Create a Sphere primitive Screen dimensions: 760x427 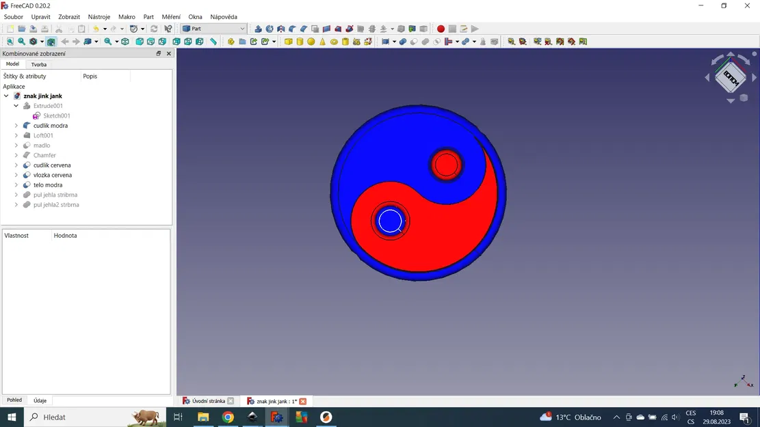pyautogui.click(x=312, y=41)
